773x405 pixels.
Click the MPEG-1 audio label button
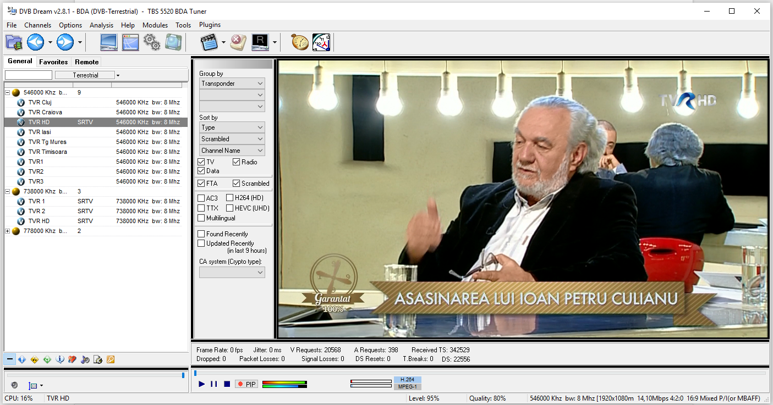click(x=408, y=387)
